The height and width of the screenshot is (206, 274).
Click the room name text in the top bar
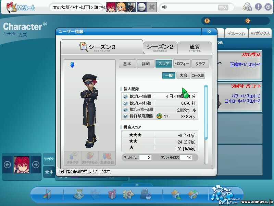click(x=79, y=7)
